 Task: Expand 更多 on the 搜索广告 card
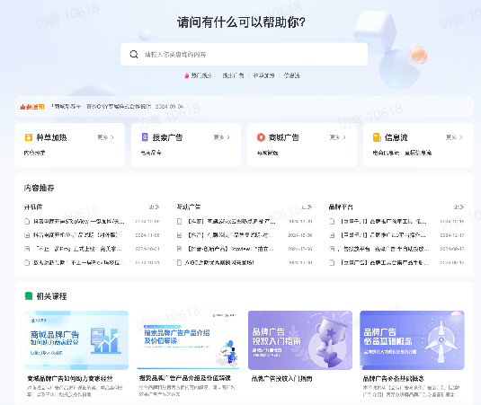pyautogui.click(x=222, y=137)
